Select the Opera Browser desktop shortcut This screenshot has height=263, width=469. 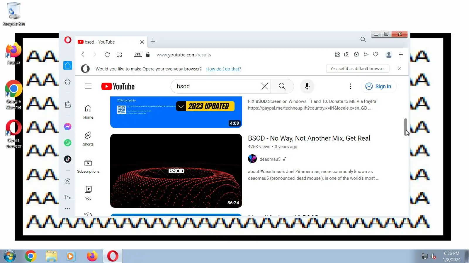pyautogui.click(x=13, y=134)
